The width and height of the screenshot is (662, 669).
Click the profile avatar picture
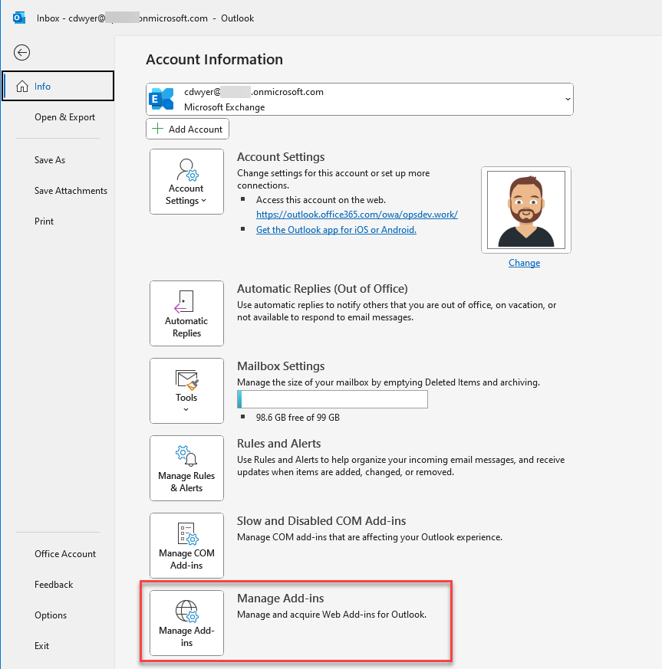tap(525, 209)
